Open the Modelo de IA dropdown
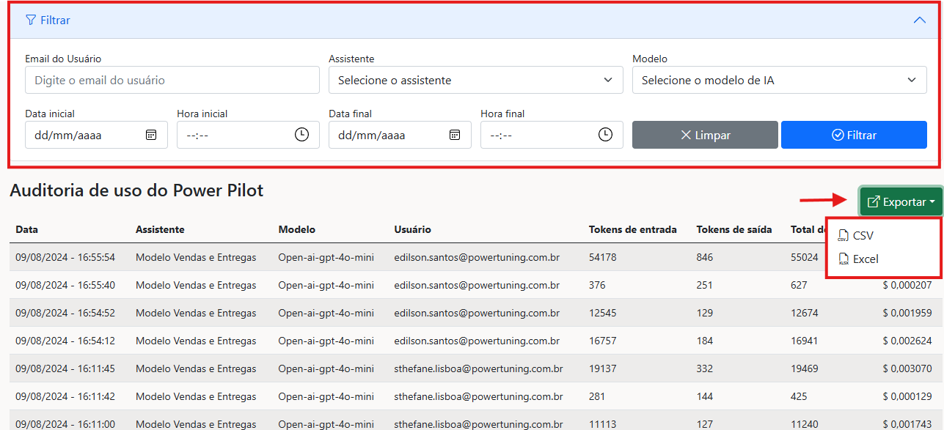This screenshot has width=944, height=430. coord(779,80)
